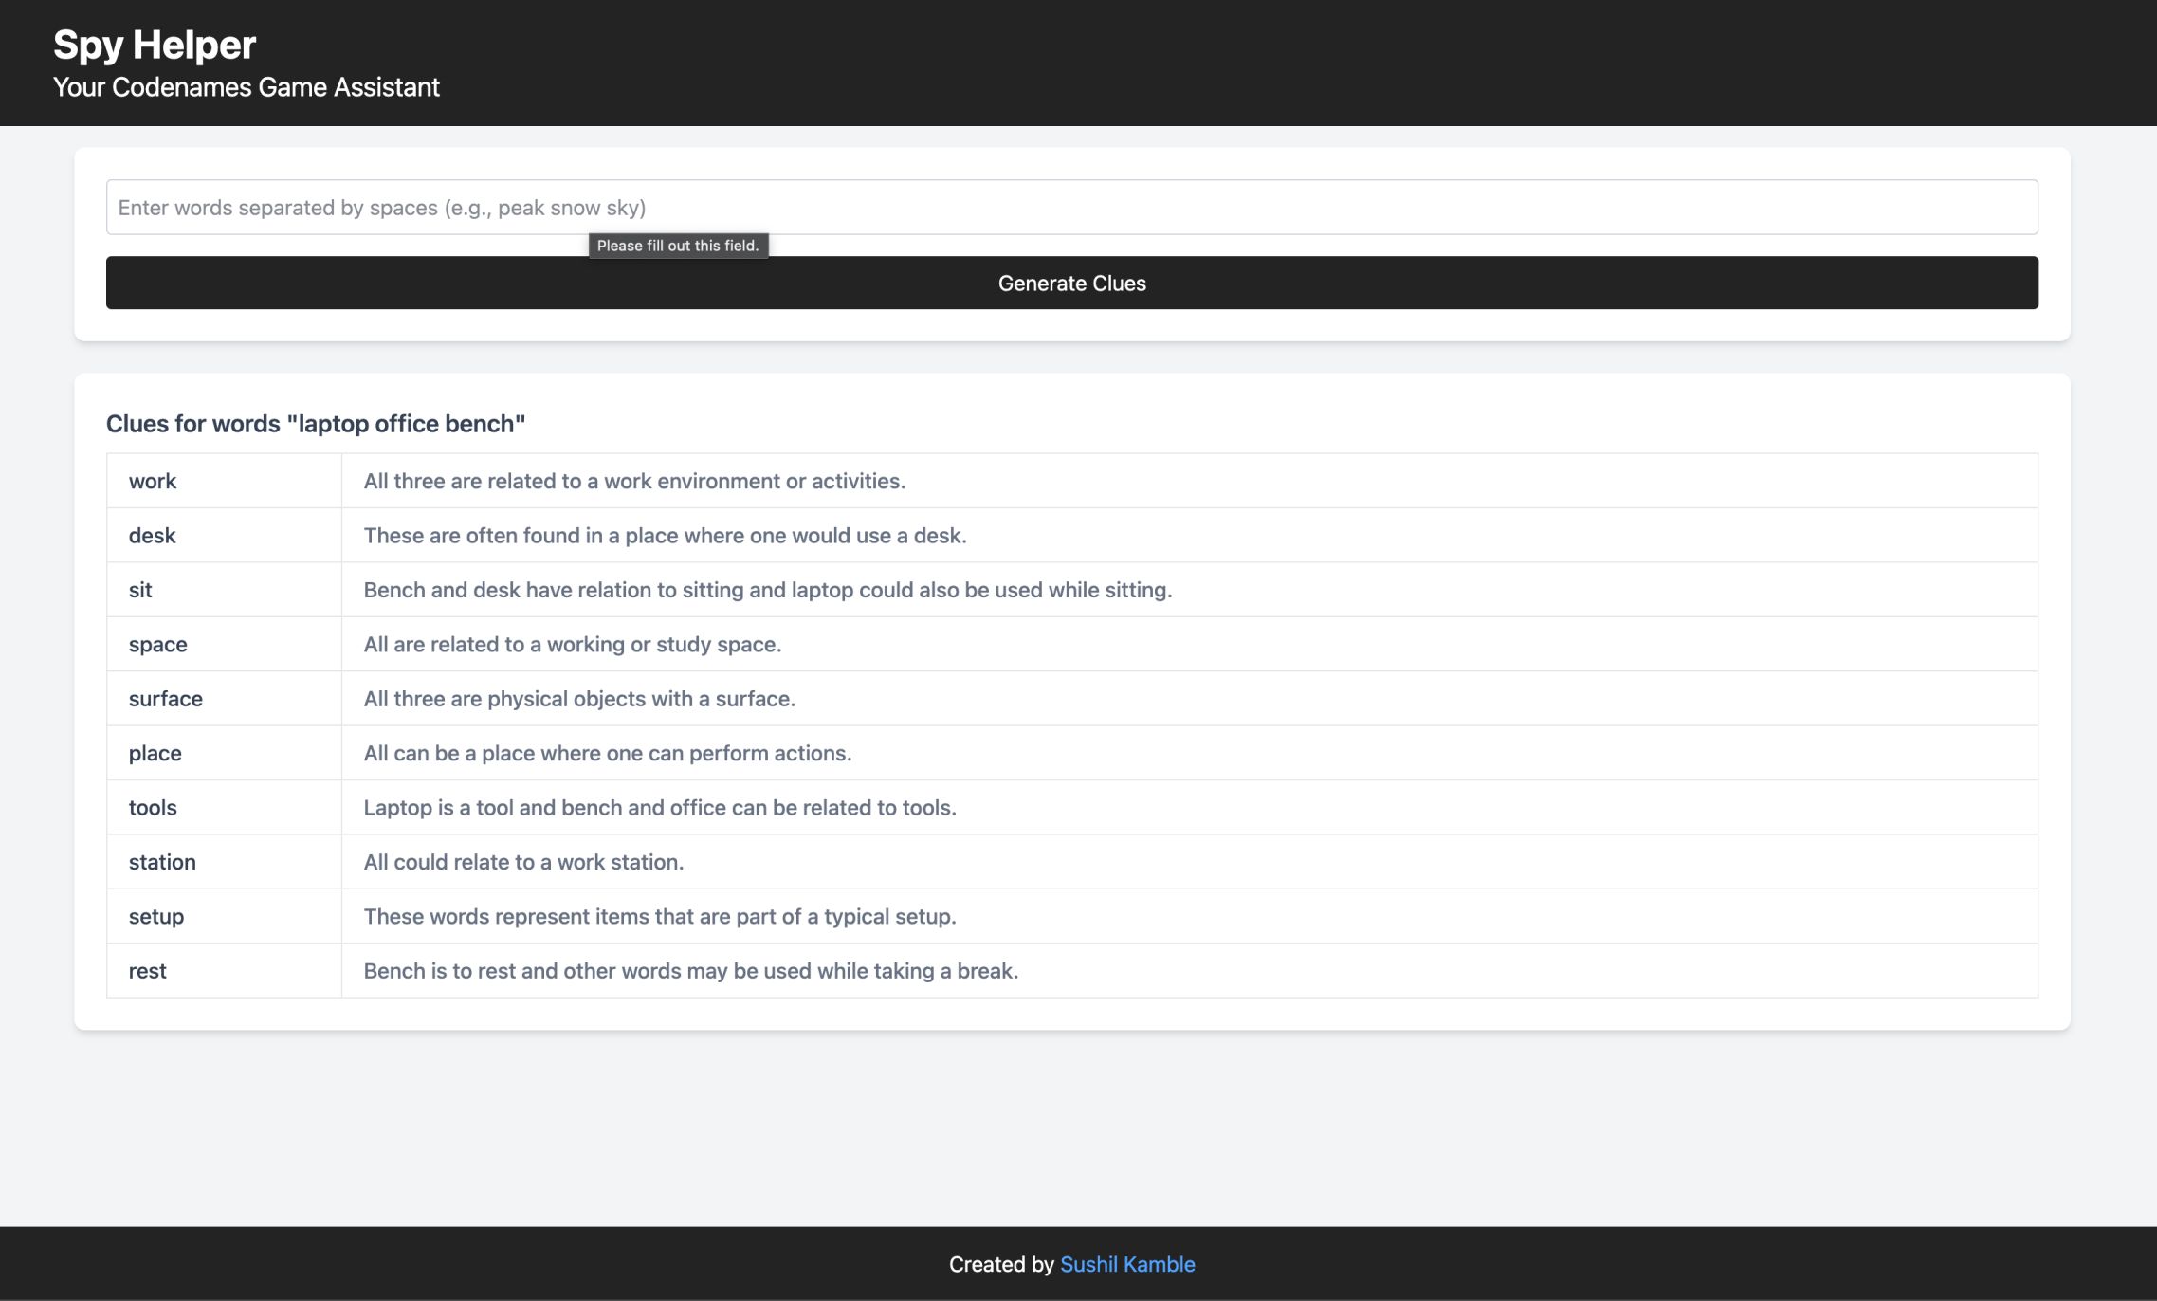The height and width of the screenshot is (1301, 2157).
Task: Click the "Your Codenames Game Assistant" subtitle
Action: click(x=247, y=87)
